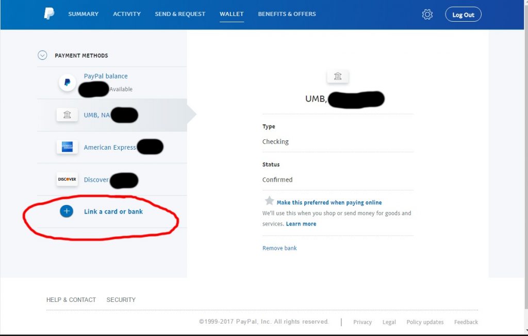Switch to Send & Request tab
The width and height of the screenshot is (528, 336).
pos(180,14)
